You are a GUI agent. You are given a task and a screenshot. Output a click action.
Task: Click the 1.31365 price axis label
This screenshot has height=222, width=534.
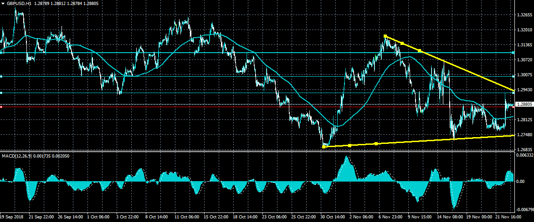[524, 45]
